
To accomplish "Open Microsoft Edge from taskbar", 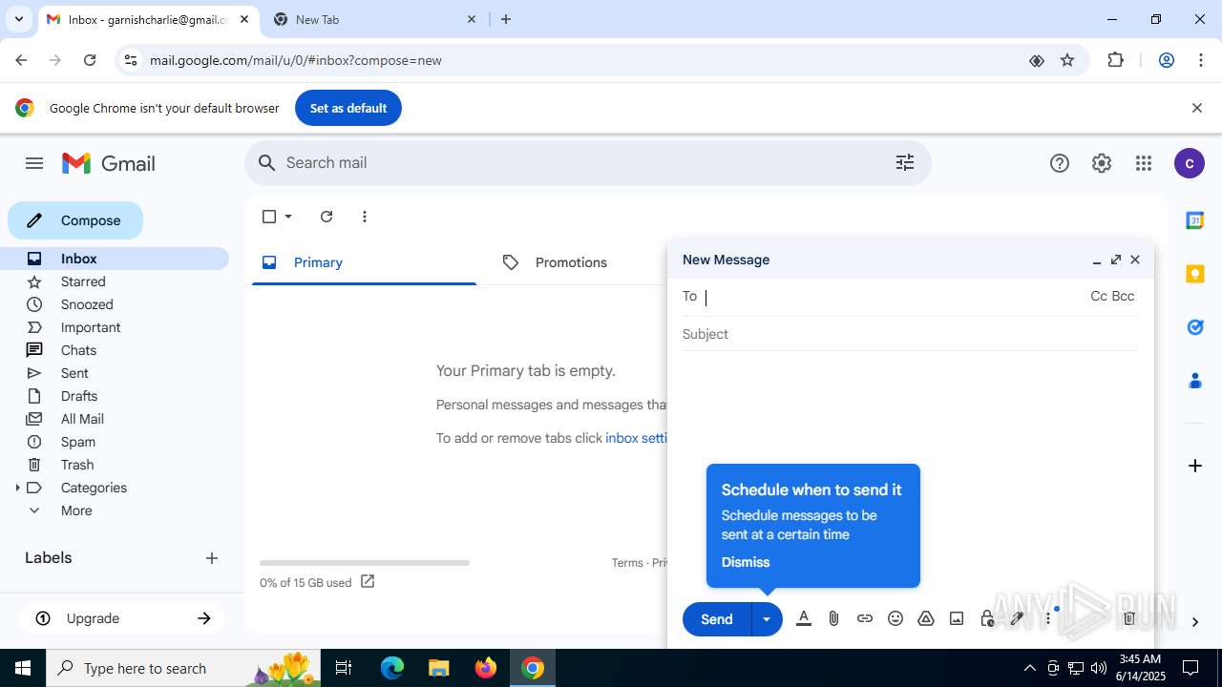I will [392, 668].
